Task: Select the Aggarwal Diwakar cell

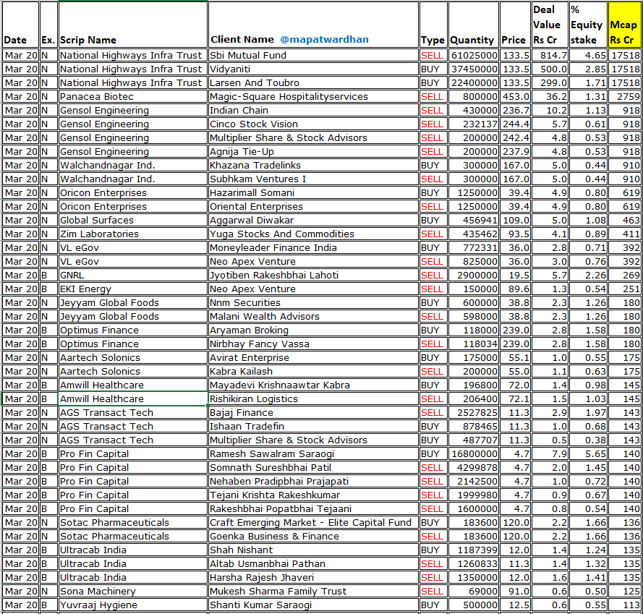Action: 313,221
